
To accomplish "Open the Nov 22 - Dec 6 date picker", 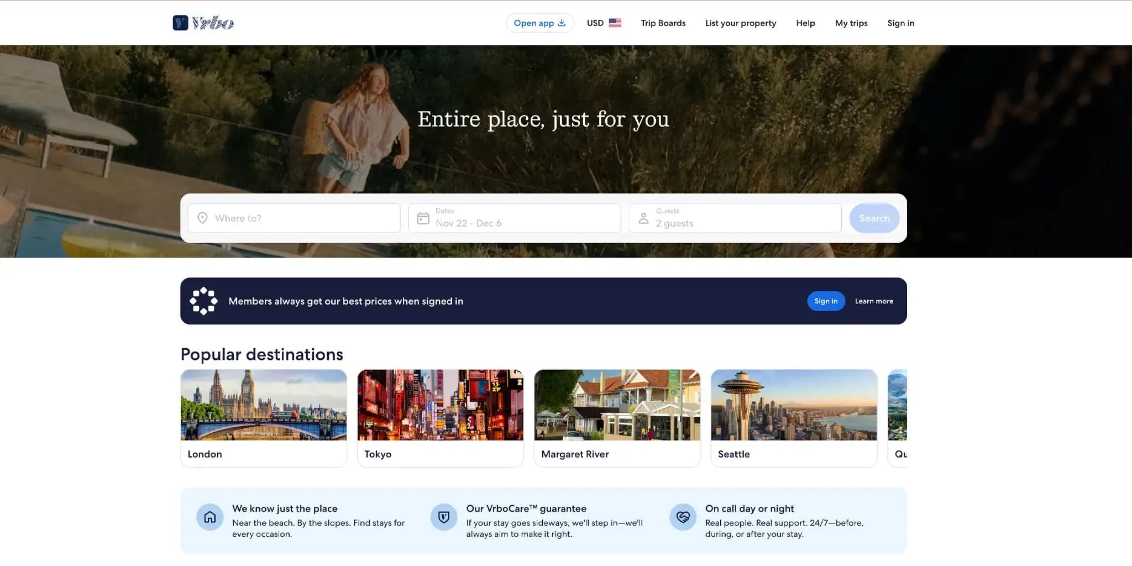I will coord(514,218).
